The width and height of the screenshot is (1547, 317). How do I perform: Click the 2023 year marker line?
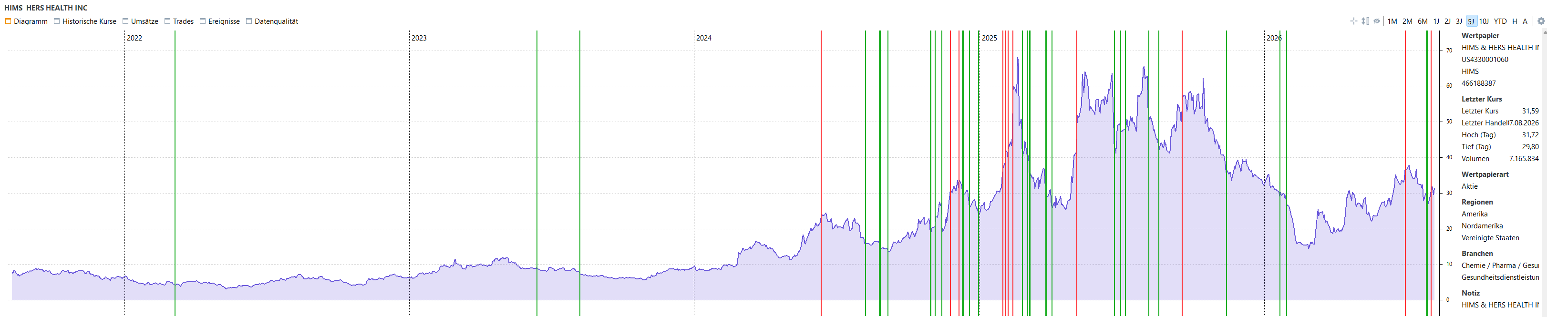point(410,173)
